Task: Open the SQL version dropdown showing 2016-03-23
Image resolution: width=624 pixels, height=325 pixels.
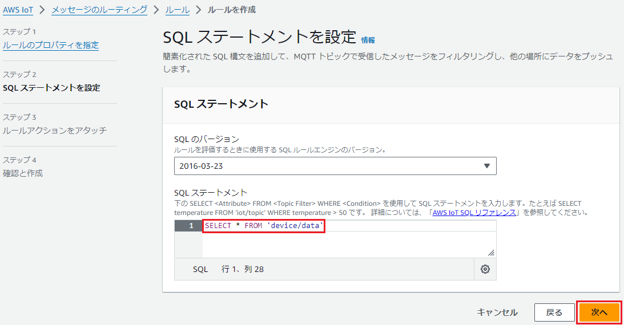Action: 335,166
